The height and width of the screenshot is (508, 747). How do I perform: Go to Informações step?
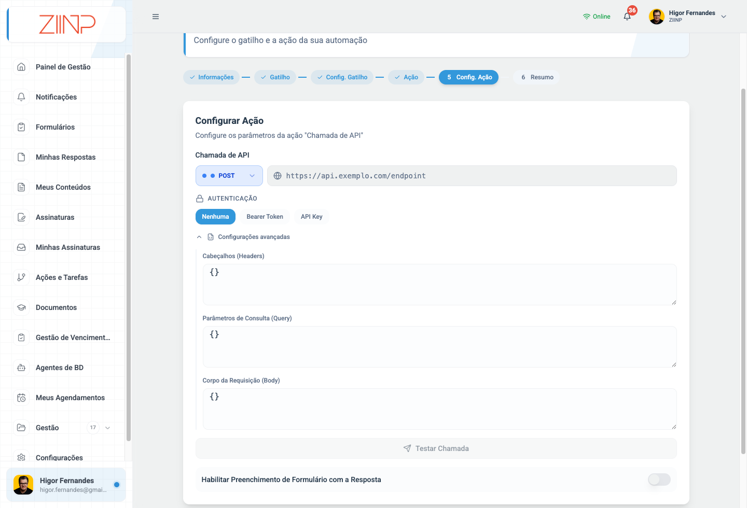click(x=212, y=77)
